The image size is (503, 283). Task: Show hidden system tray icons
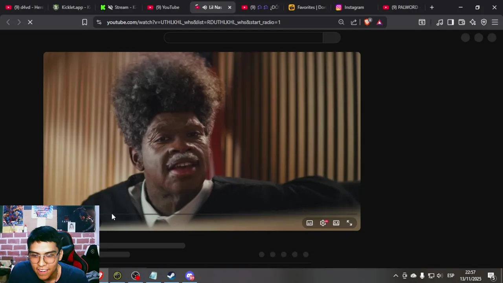tap(396, 276)
